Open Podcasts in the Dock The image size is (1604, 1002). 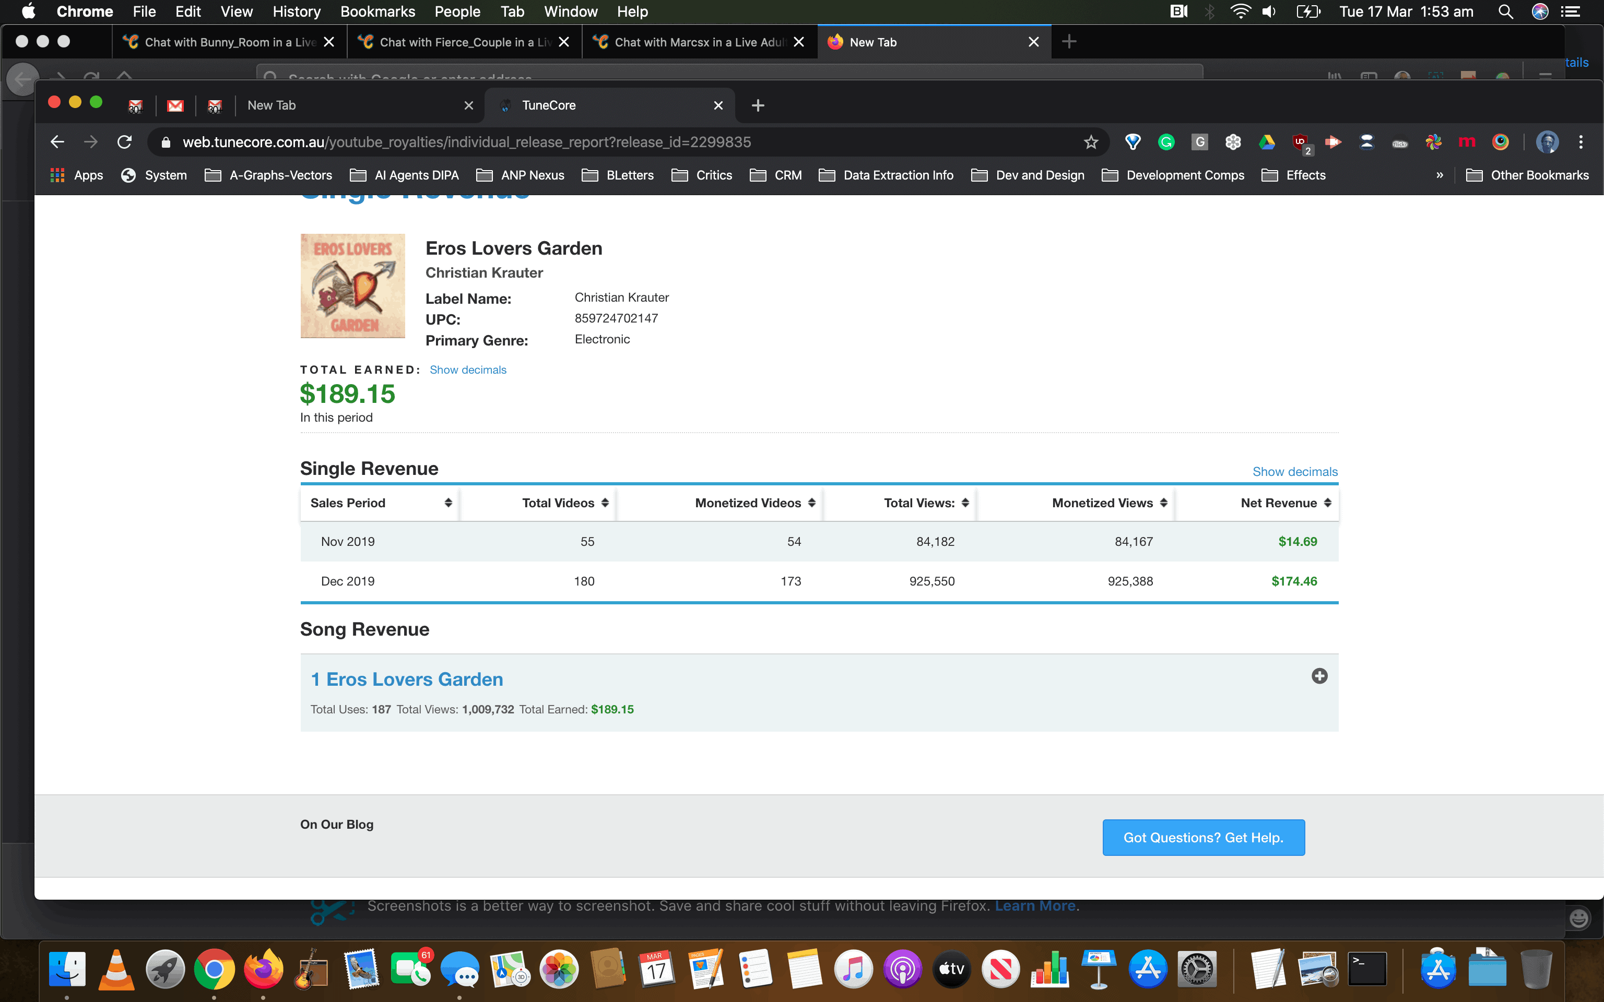tap(902, 969)
